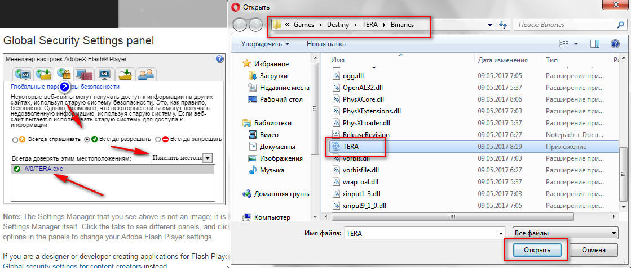
Task: Click the 'Имя файла' text field
Action: point(420,233)
